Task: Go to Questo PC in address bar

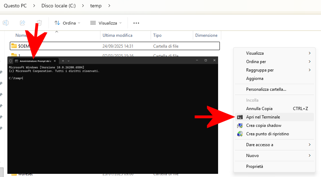Action: pyautogui.click(x=15, y=6)
